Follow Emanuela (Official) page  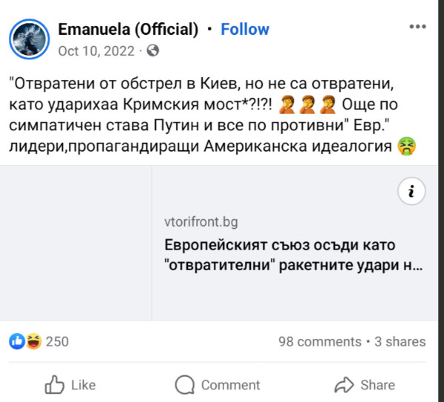click(x=245, y=30)
